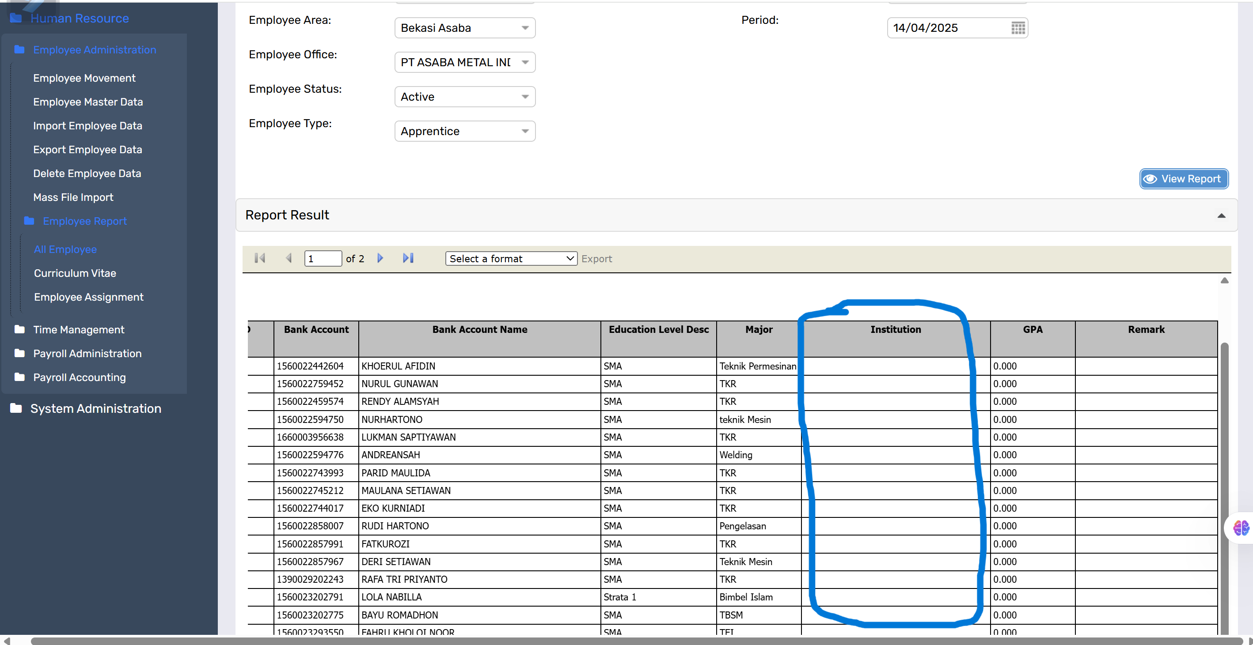Click the Strata 1 education cell

[659, 597]
